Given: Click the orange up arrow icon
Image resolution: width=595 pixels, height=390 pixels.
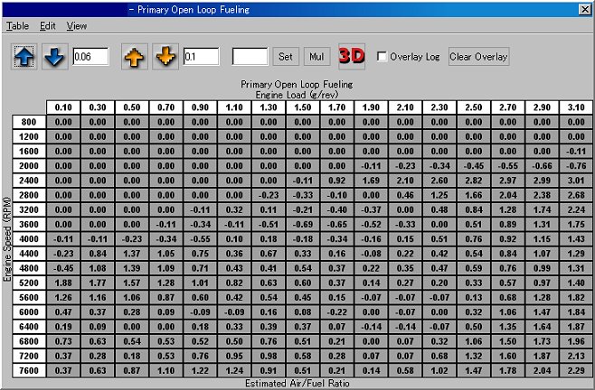Looking at the screenshot, I should click(x=135, y=57).
